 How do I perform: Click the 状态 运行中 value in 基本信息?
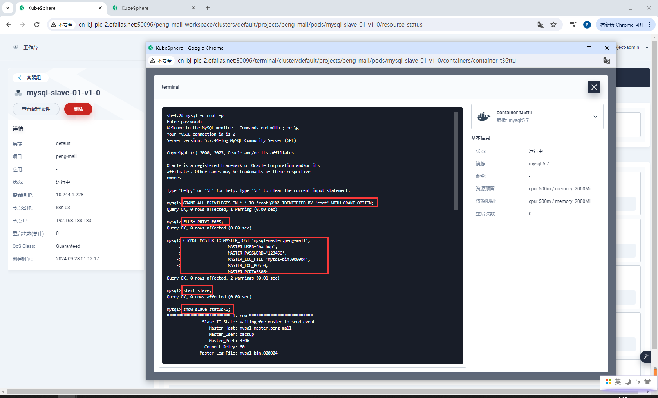pyautogui.click(x=536, y=151)
